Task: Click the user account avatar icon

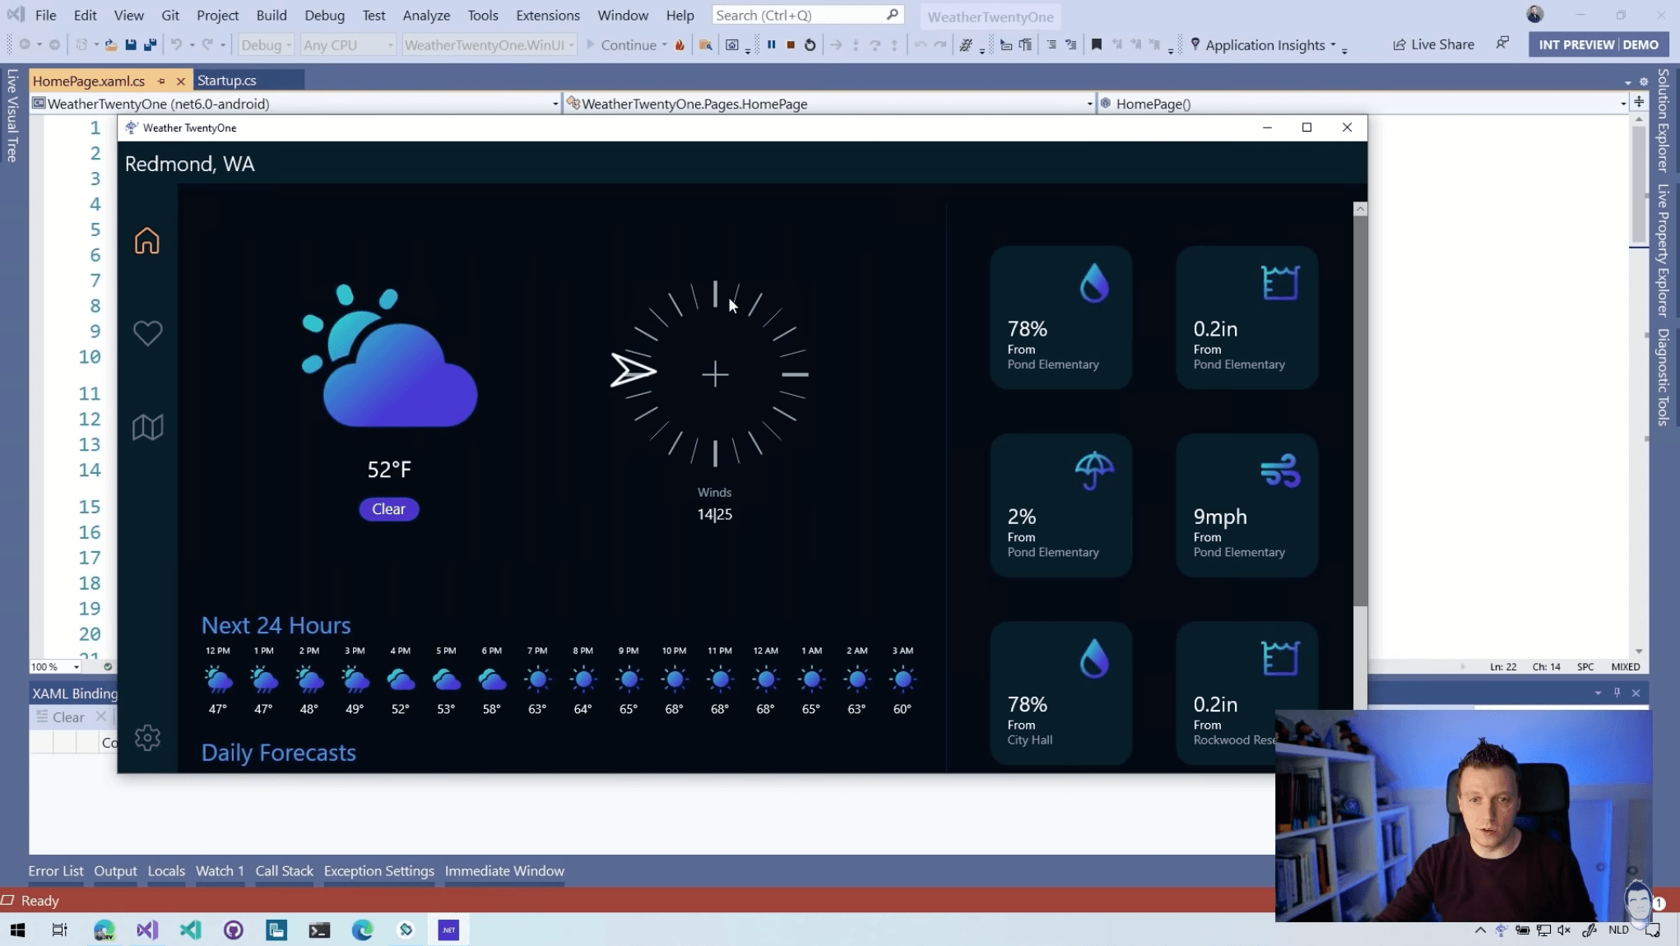Action: (x=1534, y=14)
